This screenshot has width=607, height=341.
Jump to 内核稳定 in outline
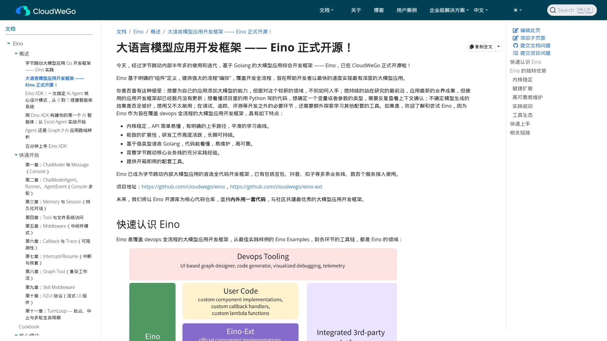point(522,80)
